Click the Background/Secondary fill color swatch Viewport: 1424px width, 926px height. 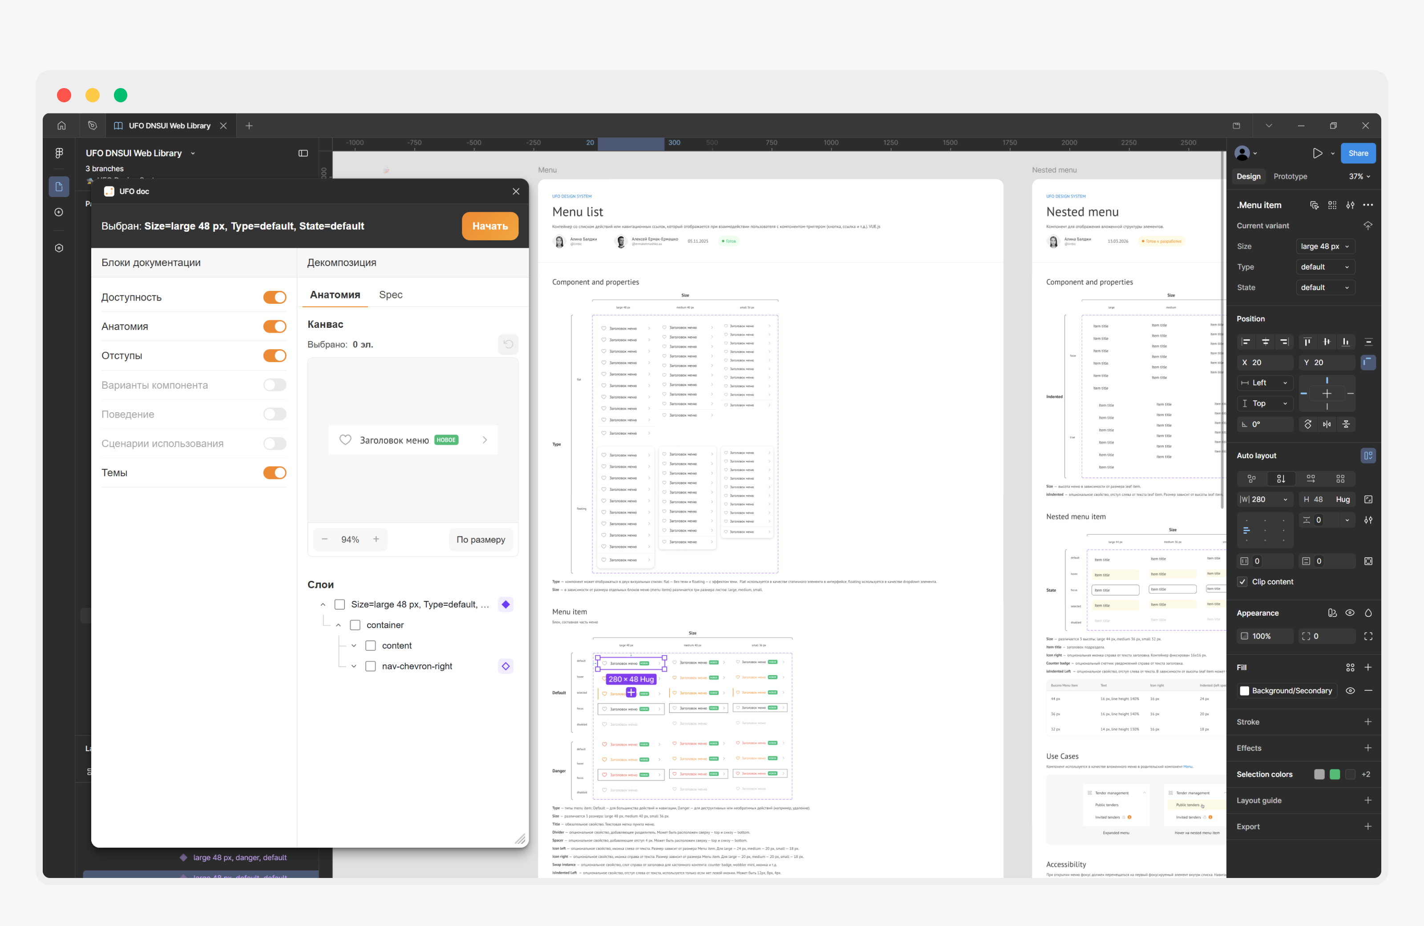(1245, 691)
